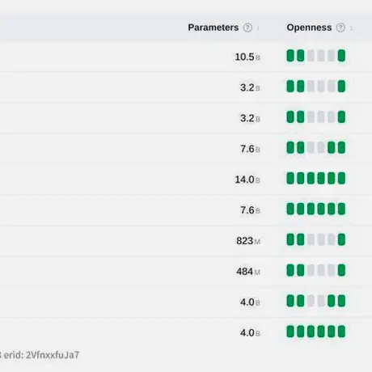372x372 pixels.
Task: Click openness bars for the 484M row
Action: pos(316,270)
